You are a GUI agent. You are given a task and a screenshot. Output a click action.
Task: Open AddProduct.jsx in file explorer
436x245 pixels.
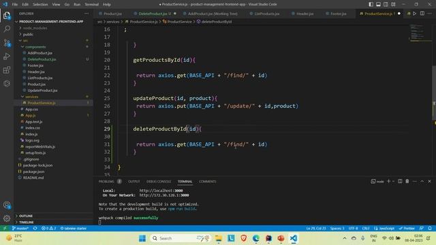(x=40, y=53)
